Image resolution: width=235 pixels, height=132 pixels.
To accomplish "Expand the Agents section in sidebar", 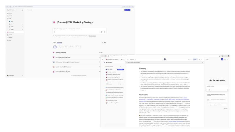I will point(22,24).
